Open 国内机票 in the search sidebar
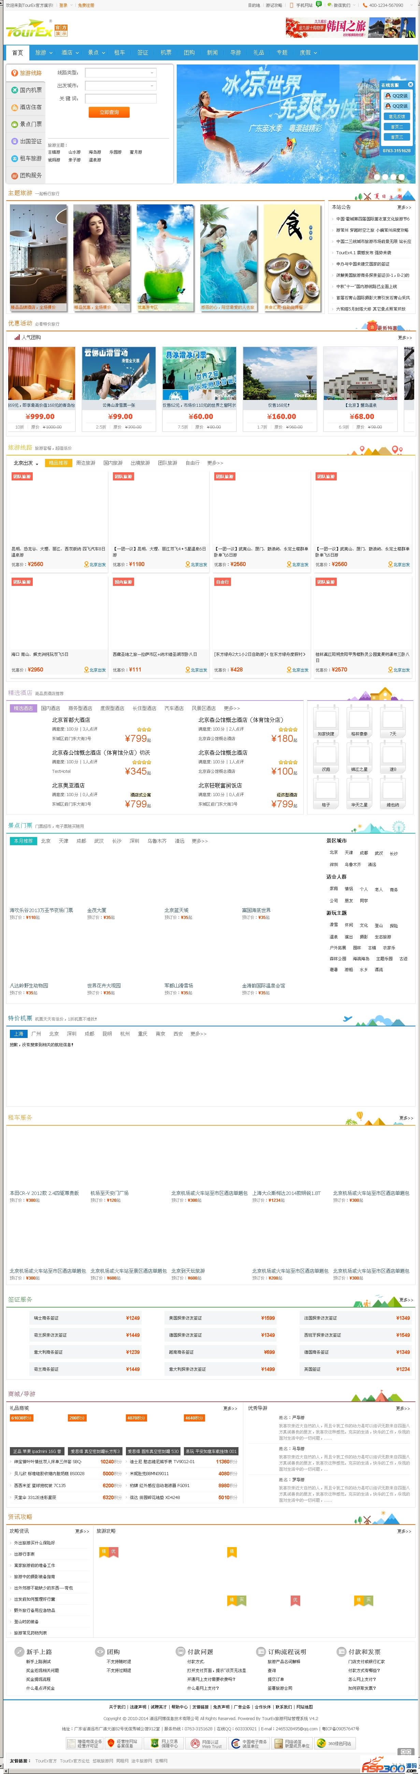 tap(26, 90)
